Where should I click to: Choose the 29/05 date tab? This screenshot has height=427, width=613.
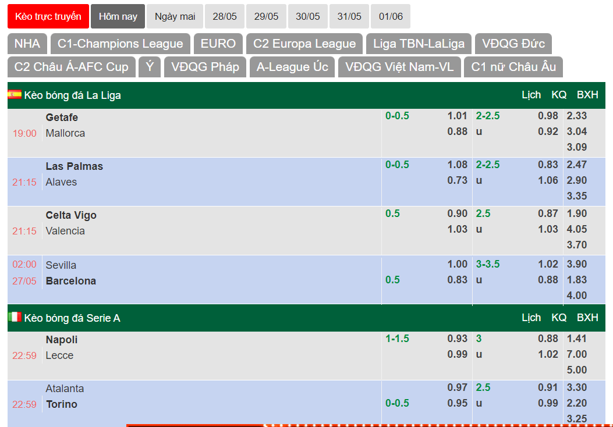(266, 16)
